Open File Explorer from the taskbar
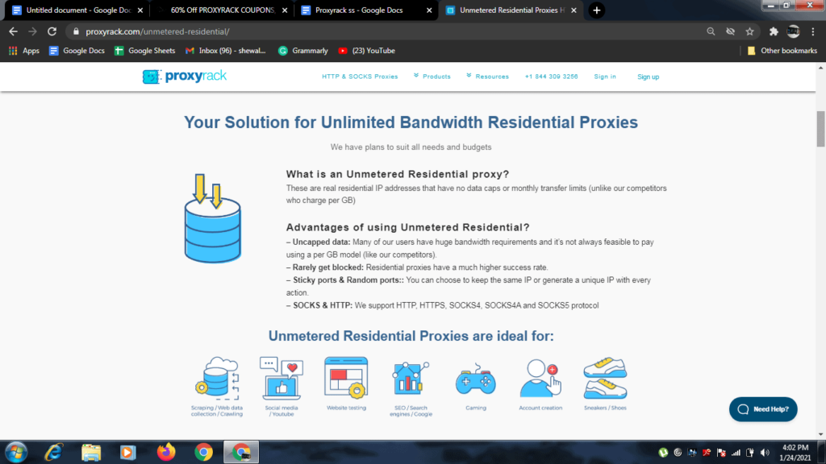Screen dimensions: 826x464 (91, 452)
